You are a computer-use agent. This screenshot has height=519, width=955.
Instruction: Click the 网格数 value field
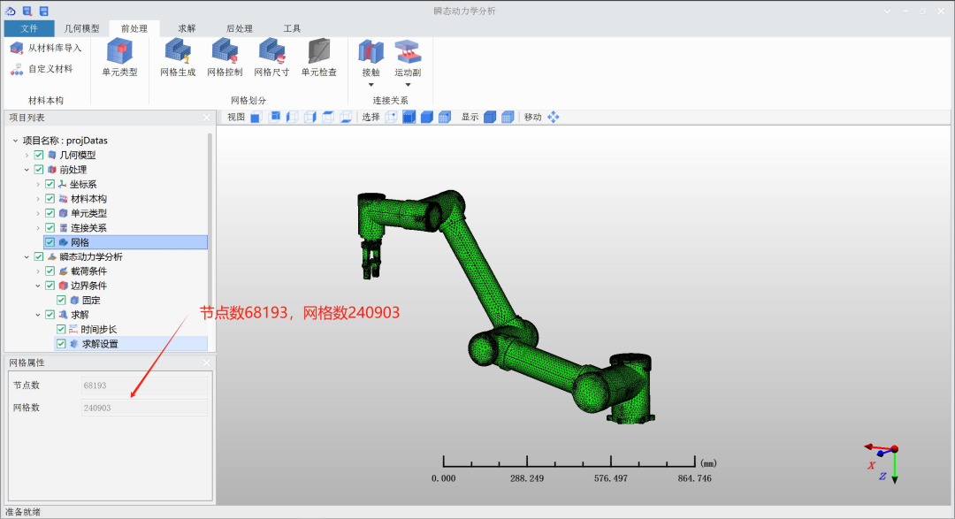144,408
